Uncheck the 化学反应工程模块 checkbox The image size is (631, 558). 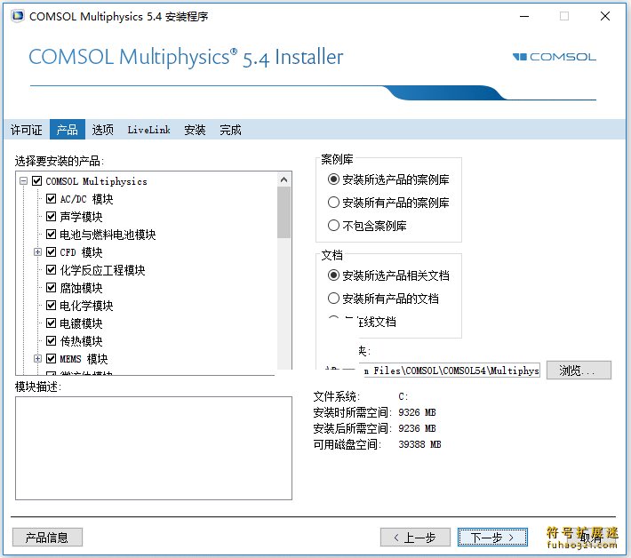point(52,269)
